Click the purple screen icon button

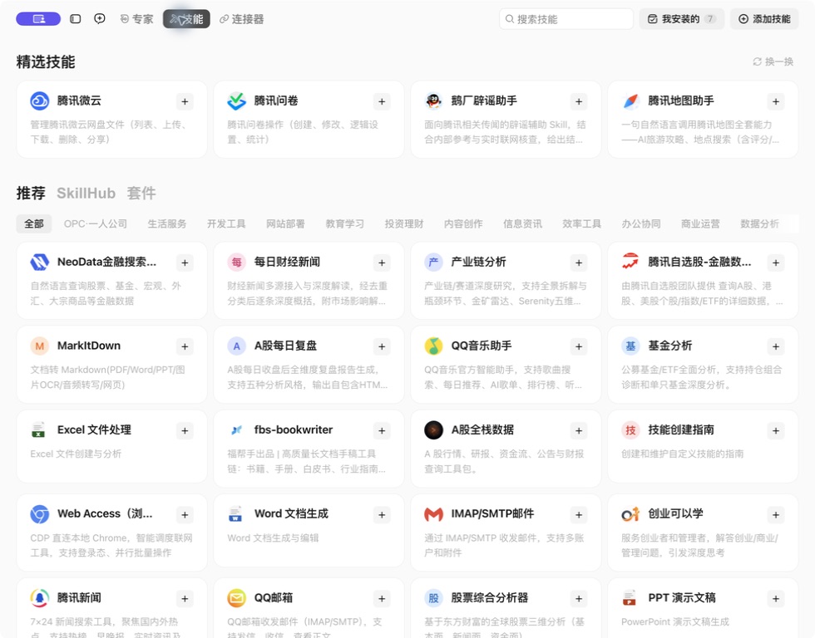click(x=38, y=19)
